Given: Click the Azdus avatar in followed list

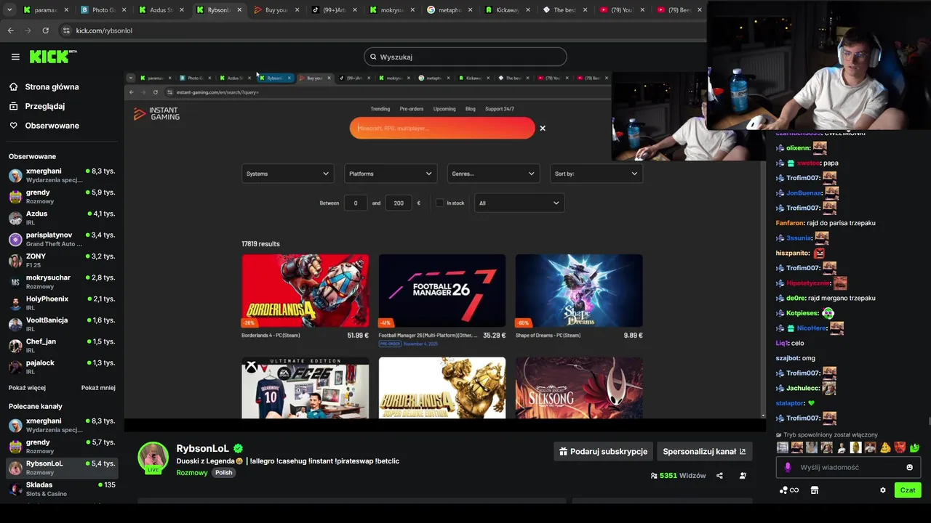Looking at the screenshot, I should click(x=15, y=218).
